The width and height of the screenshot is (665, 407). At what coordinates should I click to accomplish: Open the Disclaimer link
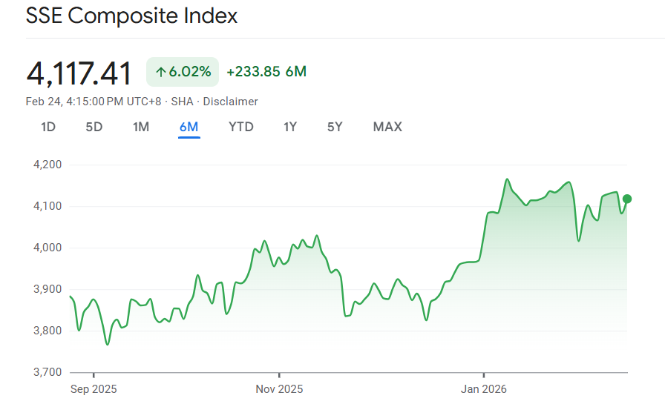tap(230, 102)
